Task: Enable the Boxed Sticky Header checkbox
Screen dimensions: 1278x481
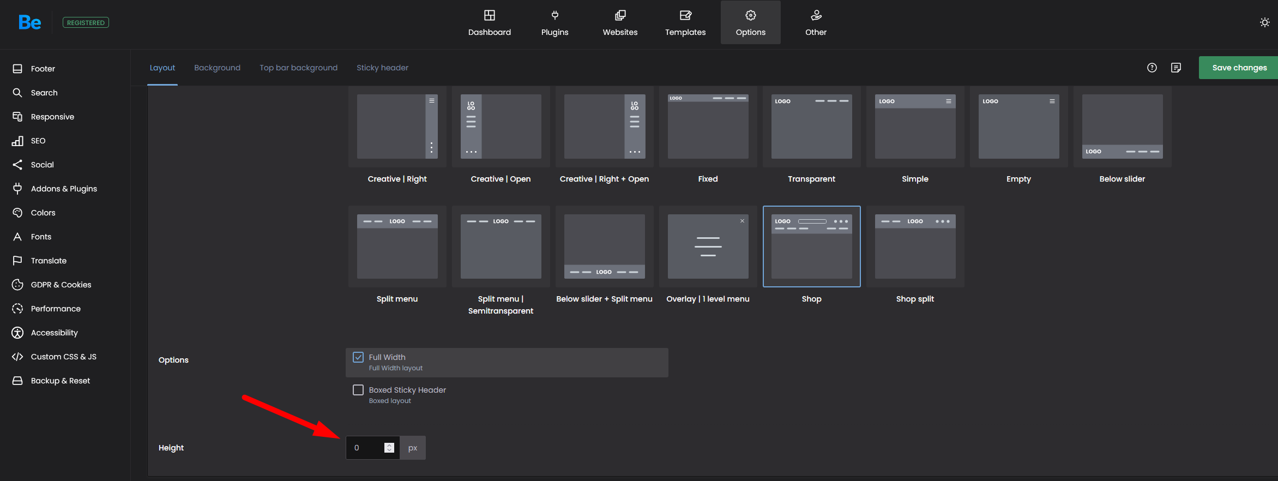Action: coord(358,390)
